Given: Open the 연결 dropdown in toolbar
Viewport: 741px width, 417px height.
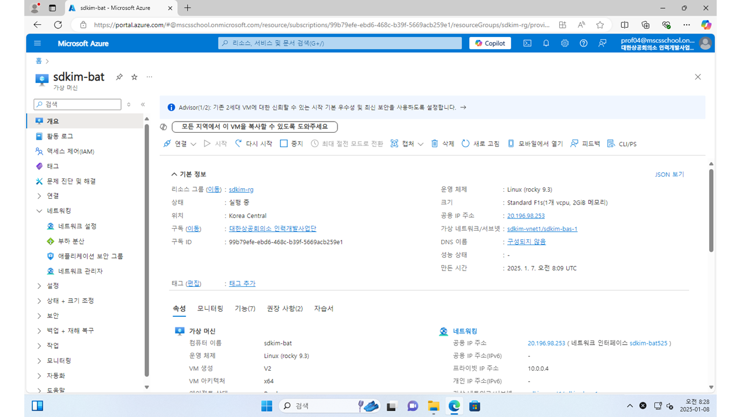Looking at the screenshot, I should tap(180, 144).
